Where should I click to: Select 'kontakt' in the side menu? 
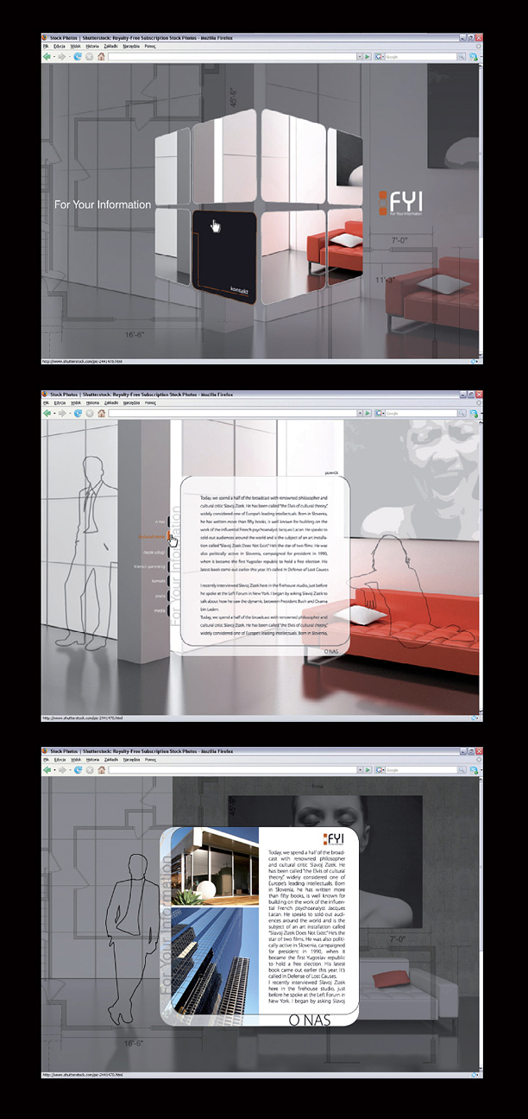click(159, 581)
